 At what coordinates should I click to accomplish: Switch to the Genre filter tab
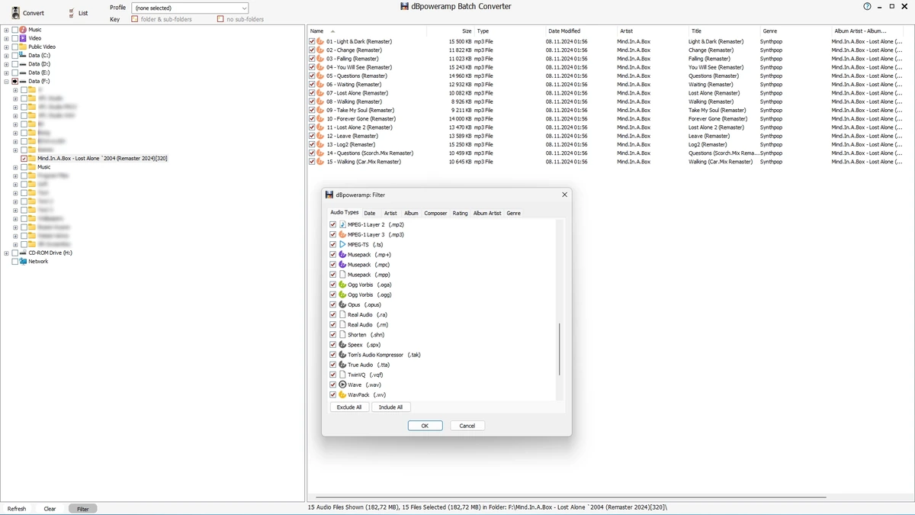(x=514, y=213)
